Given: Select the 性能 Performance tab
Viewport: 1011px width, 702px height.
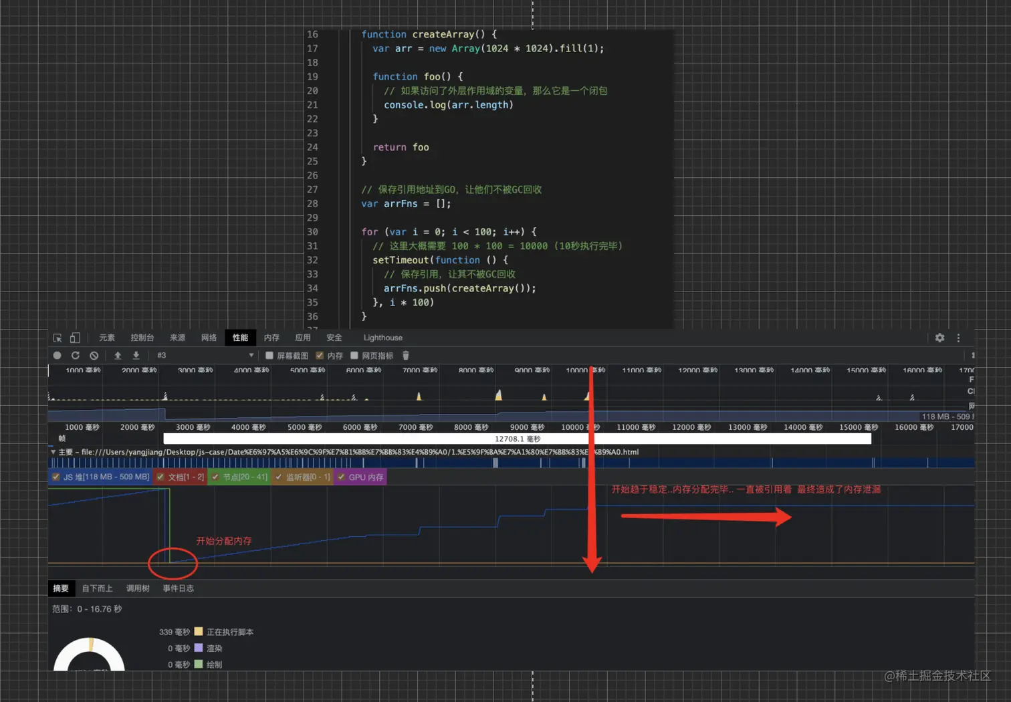Looking at the screenshot, I should click(x=240, y=338).
